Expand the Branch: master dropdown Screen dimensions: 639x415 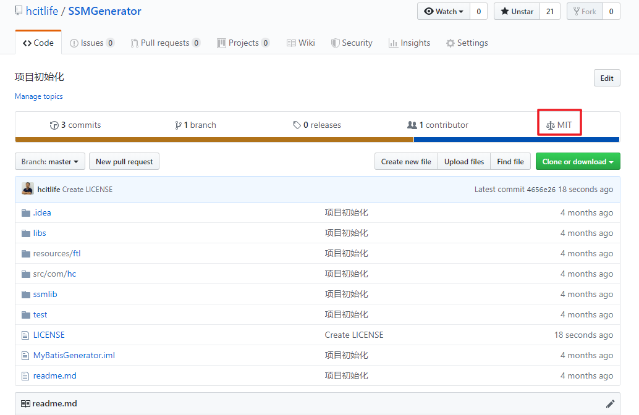[49, 162]
